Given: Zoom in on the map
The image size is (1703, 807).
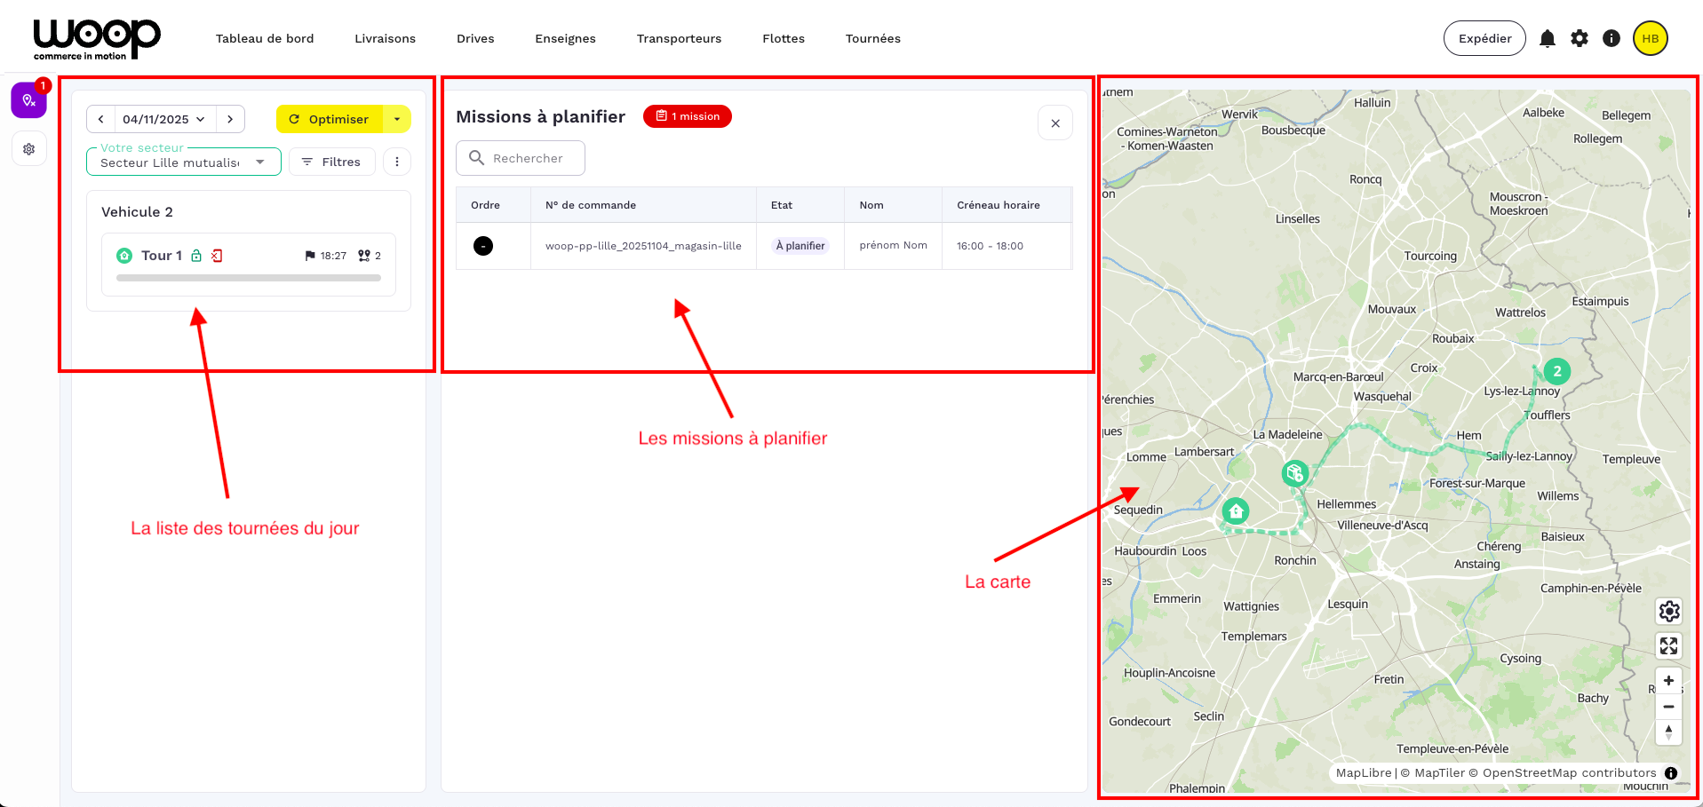Looking at the screenshot, I should tap(1668, 681).
